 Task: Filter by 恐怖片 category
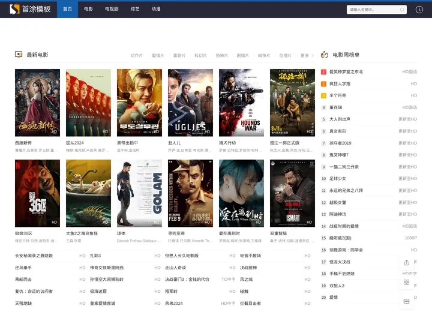point(222,55)
